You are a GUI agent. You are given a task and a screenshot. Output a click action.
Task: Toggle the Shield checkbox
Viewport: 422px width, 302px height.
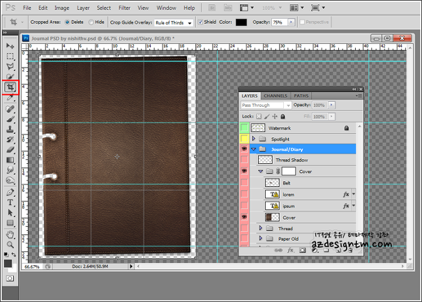(x=200, y=22)
